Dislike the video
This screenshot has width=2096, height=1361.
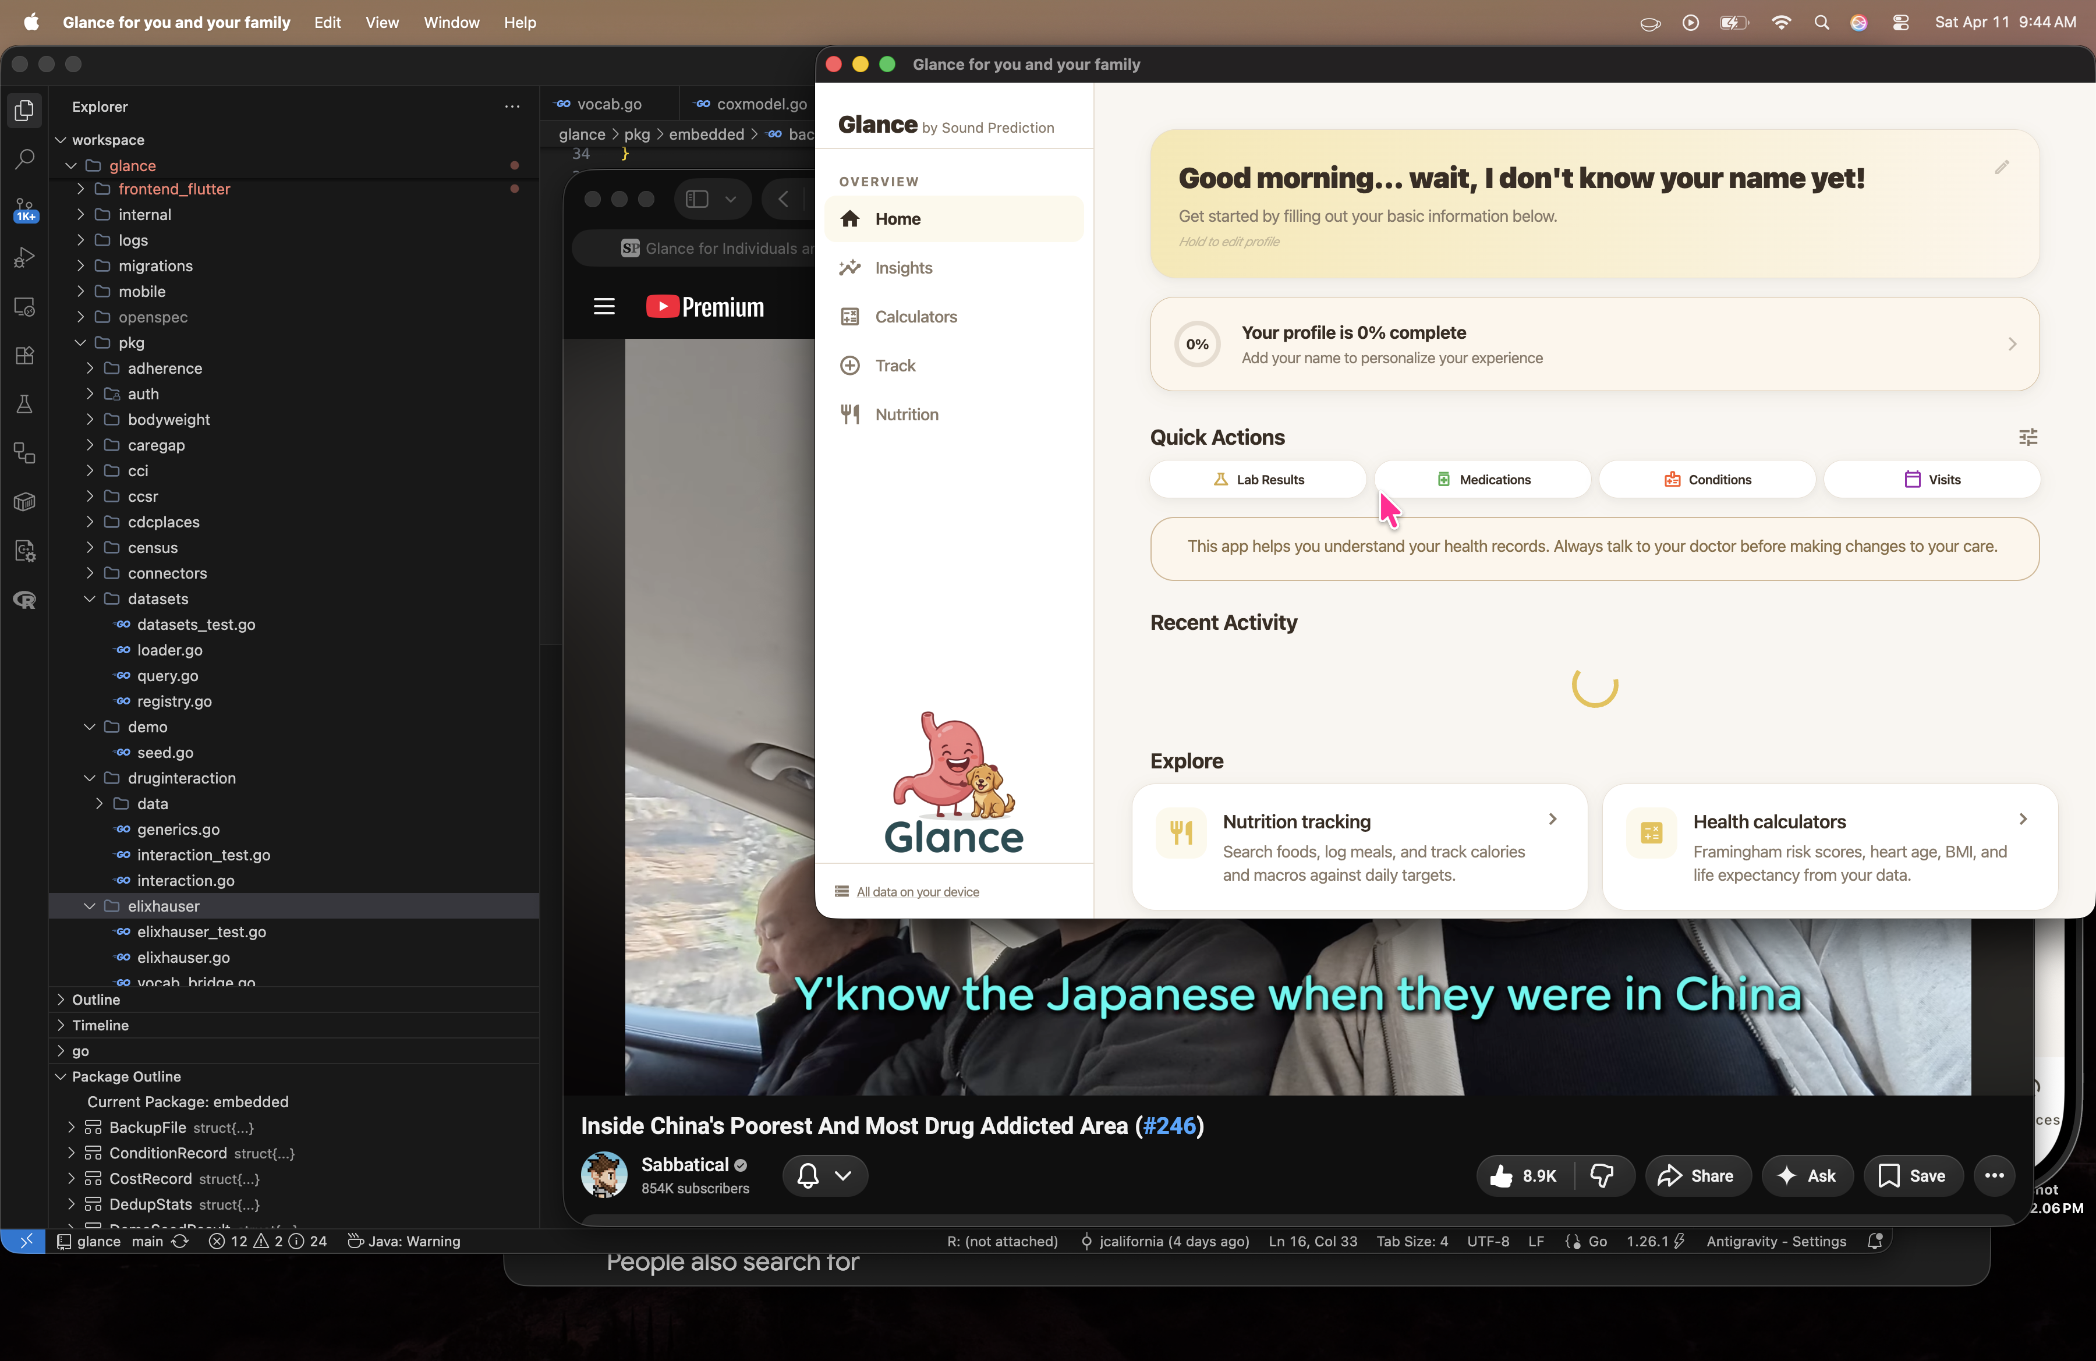pyautogui.click(x=1603, y=1175)
